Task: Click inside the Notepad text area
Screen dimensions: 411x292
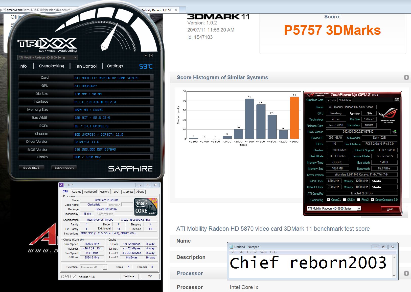Action: point(310,267)
